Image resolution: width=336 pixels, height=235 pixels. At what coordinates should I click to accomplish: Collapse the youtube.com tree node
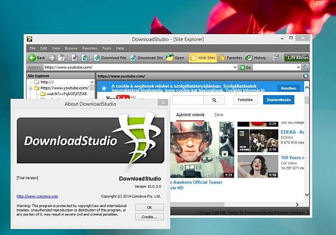coord(30,88)
